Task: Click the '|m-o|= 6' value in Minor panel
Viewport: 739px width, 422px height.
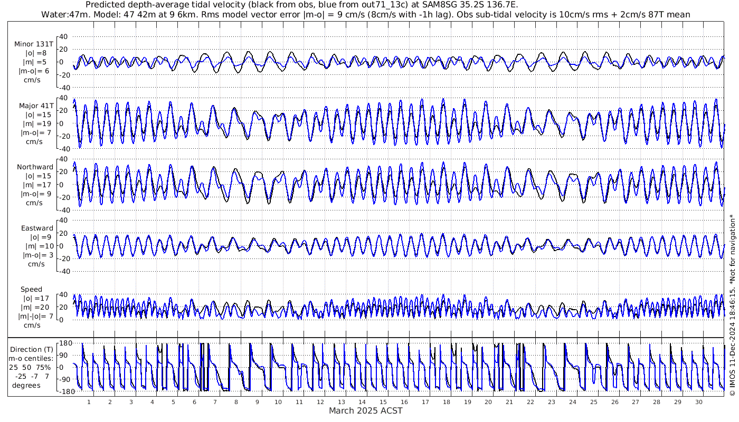Action: pos(34,71)
